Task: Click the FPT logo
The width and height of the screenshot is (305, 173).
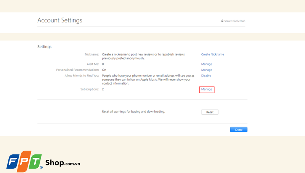Action: coord(24,162)
